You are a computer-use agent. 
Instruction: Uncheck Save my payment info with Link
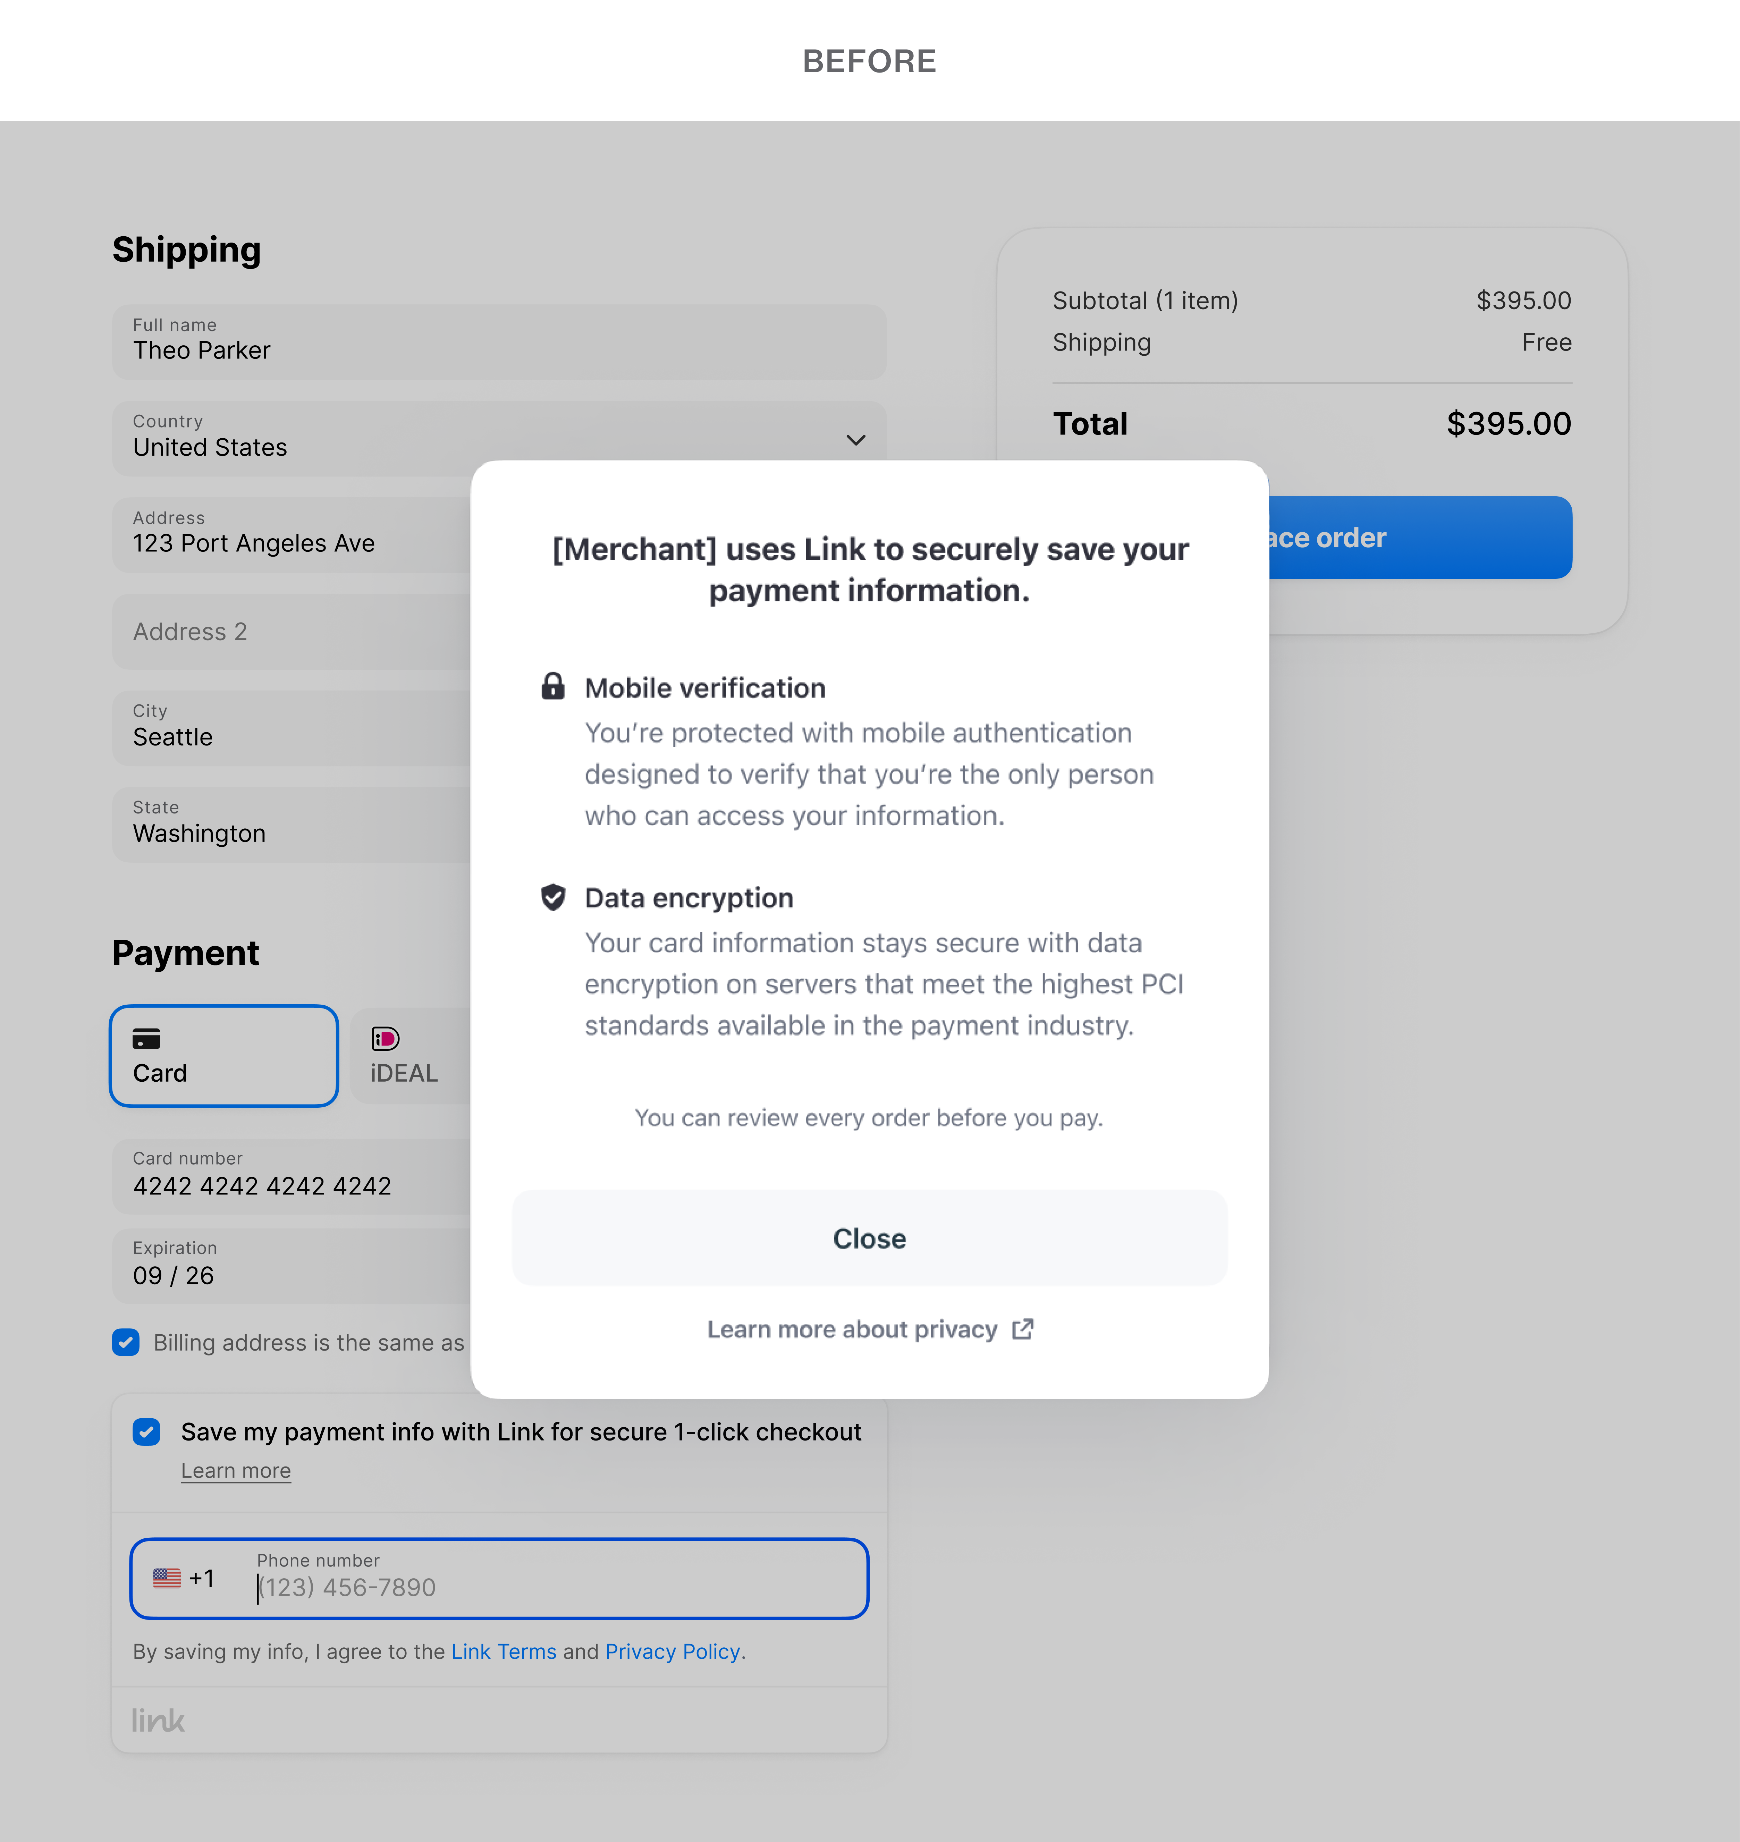pos(146,1432)
